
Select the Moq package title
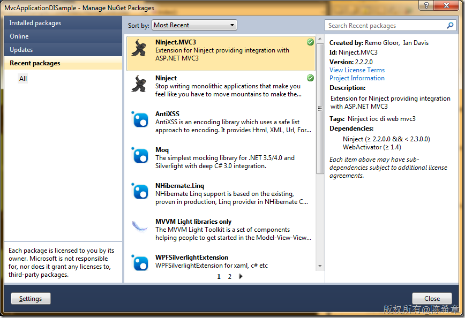point(162,150)
